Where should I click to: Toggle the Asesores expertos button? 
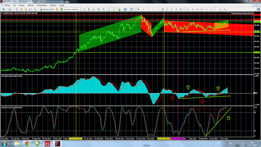pos(70,9)
